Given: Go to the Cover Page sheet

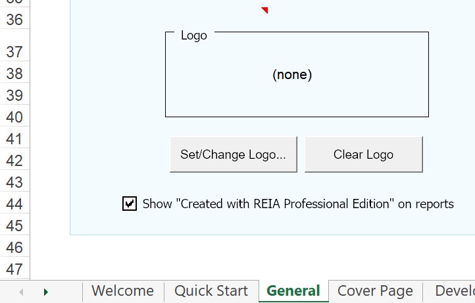Looking at the screenshot, I should [x=375, y=291].
